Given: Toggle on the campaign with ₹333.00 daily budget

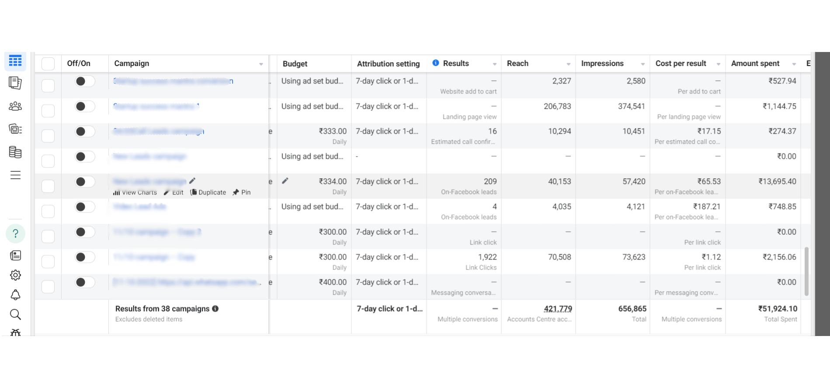Looking at the screenshot, I should coord(85,132).
